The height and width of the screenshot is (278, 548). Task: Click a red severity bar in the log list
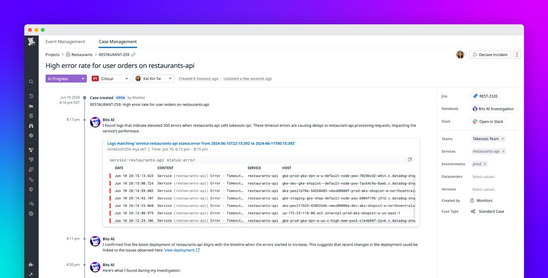(110, 176)
